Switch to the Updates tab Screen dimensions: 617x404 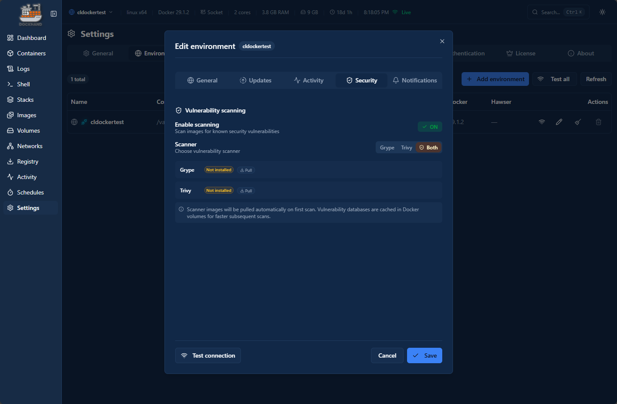255,80
